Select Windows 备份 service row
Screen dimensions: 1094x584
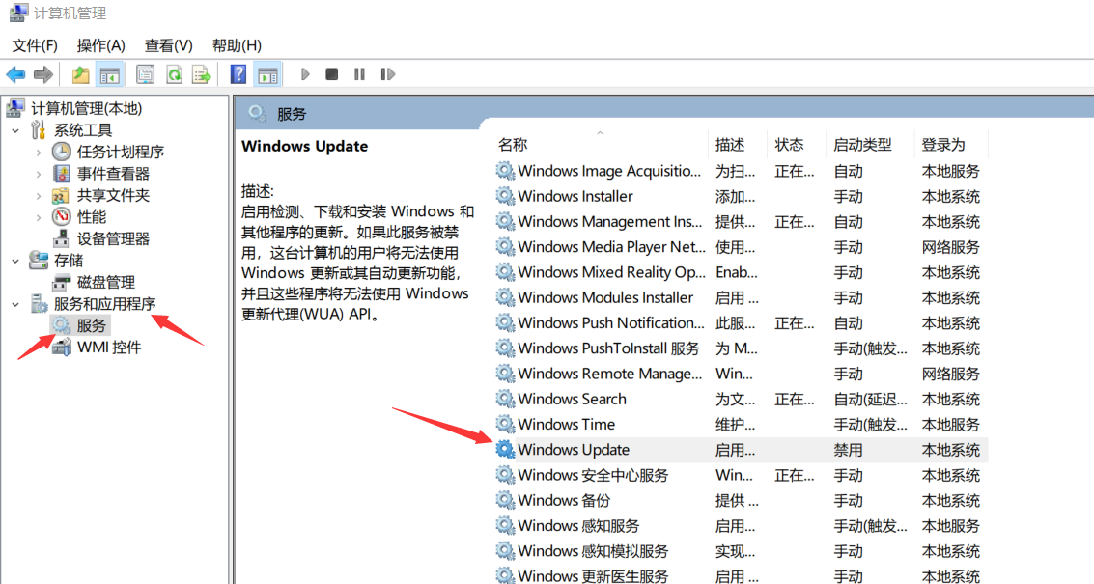coord(741,500)
